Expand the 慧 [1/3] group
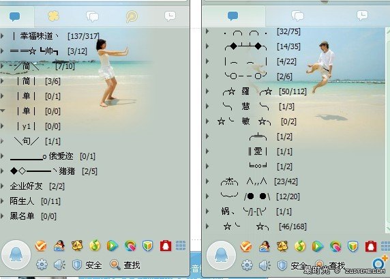The width and height of the screenshot is (390, 279). coord(207,106)
